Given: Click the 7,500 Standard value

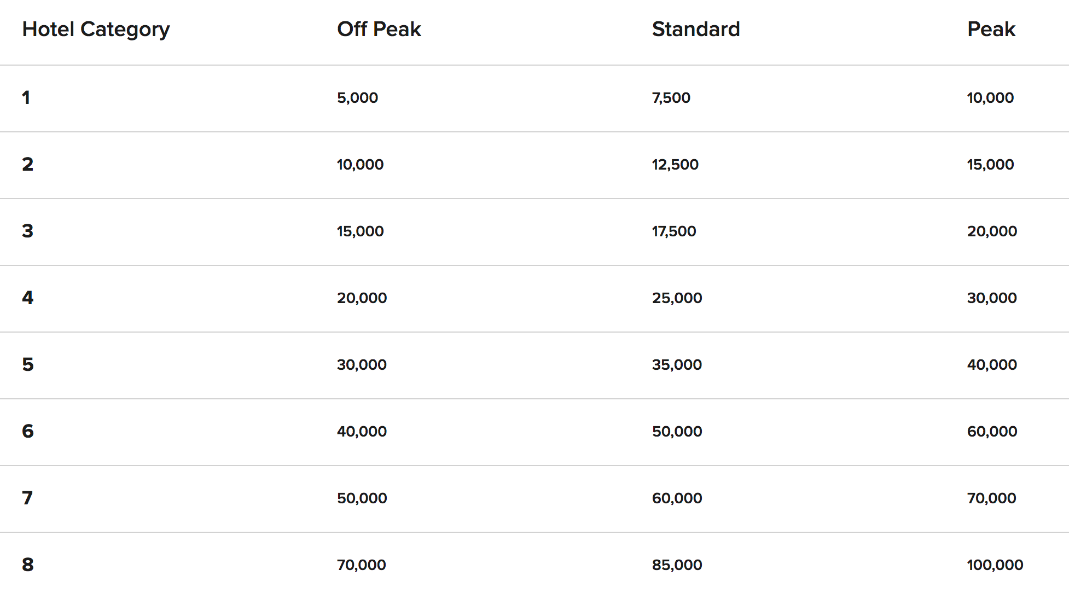Looking at the screenshot, I should pos(671,98).
